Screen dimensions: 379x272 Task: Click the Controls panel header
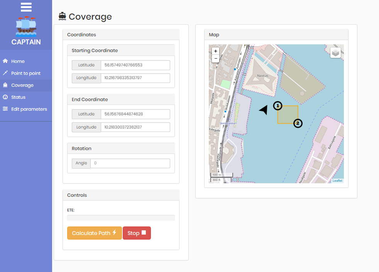tap(121, 195)
